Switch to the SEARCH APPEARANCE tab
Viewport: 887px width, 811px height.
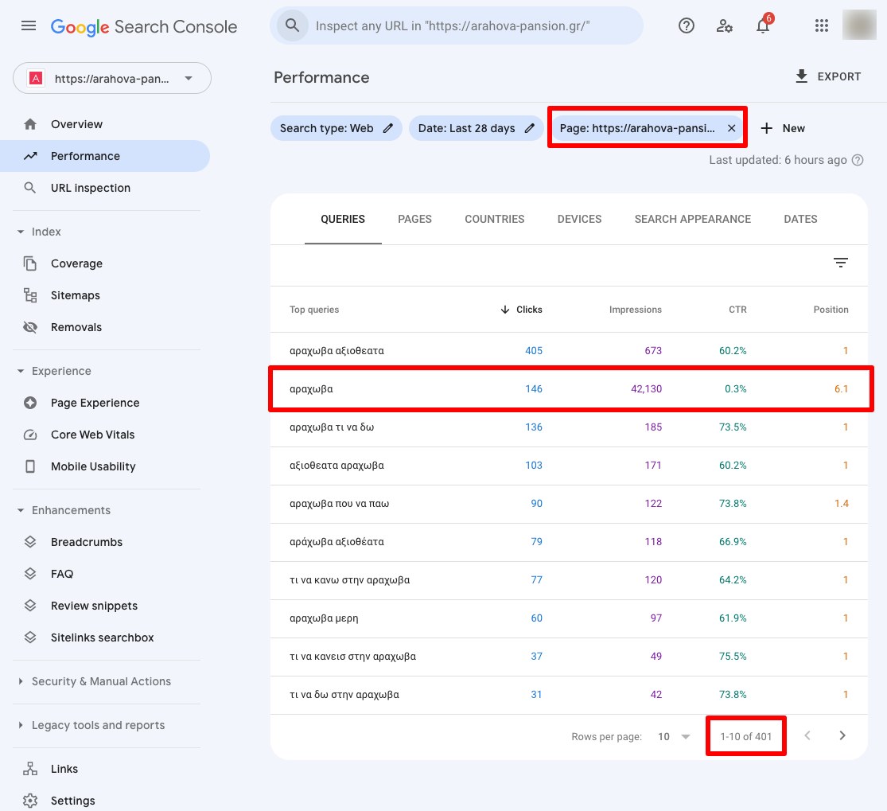[692, 220]
